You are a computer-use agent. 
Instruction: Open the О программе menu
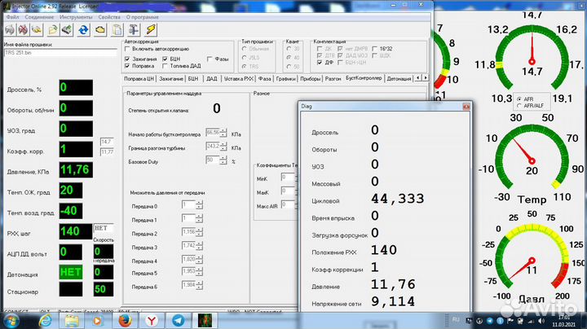pos(142,17)
